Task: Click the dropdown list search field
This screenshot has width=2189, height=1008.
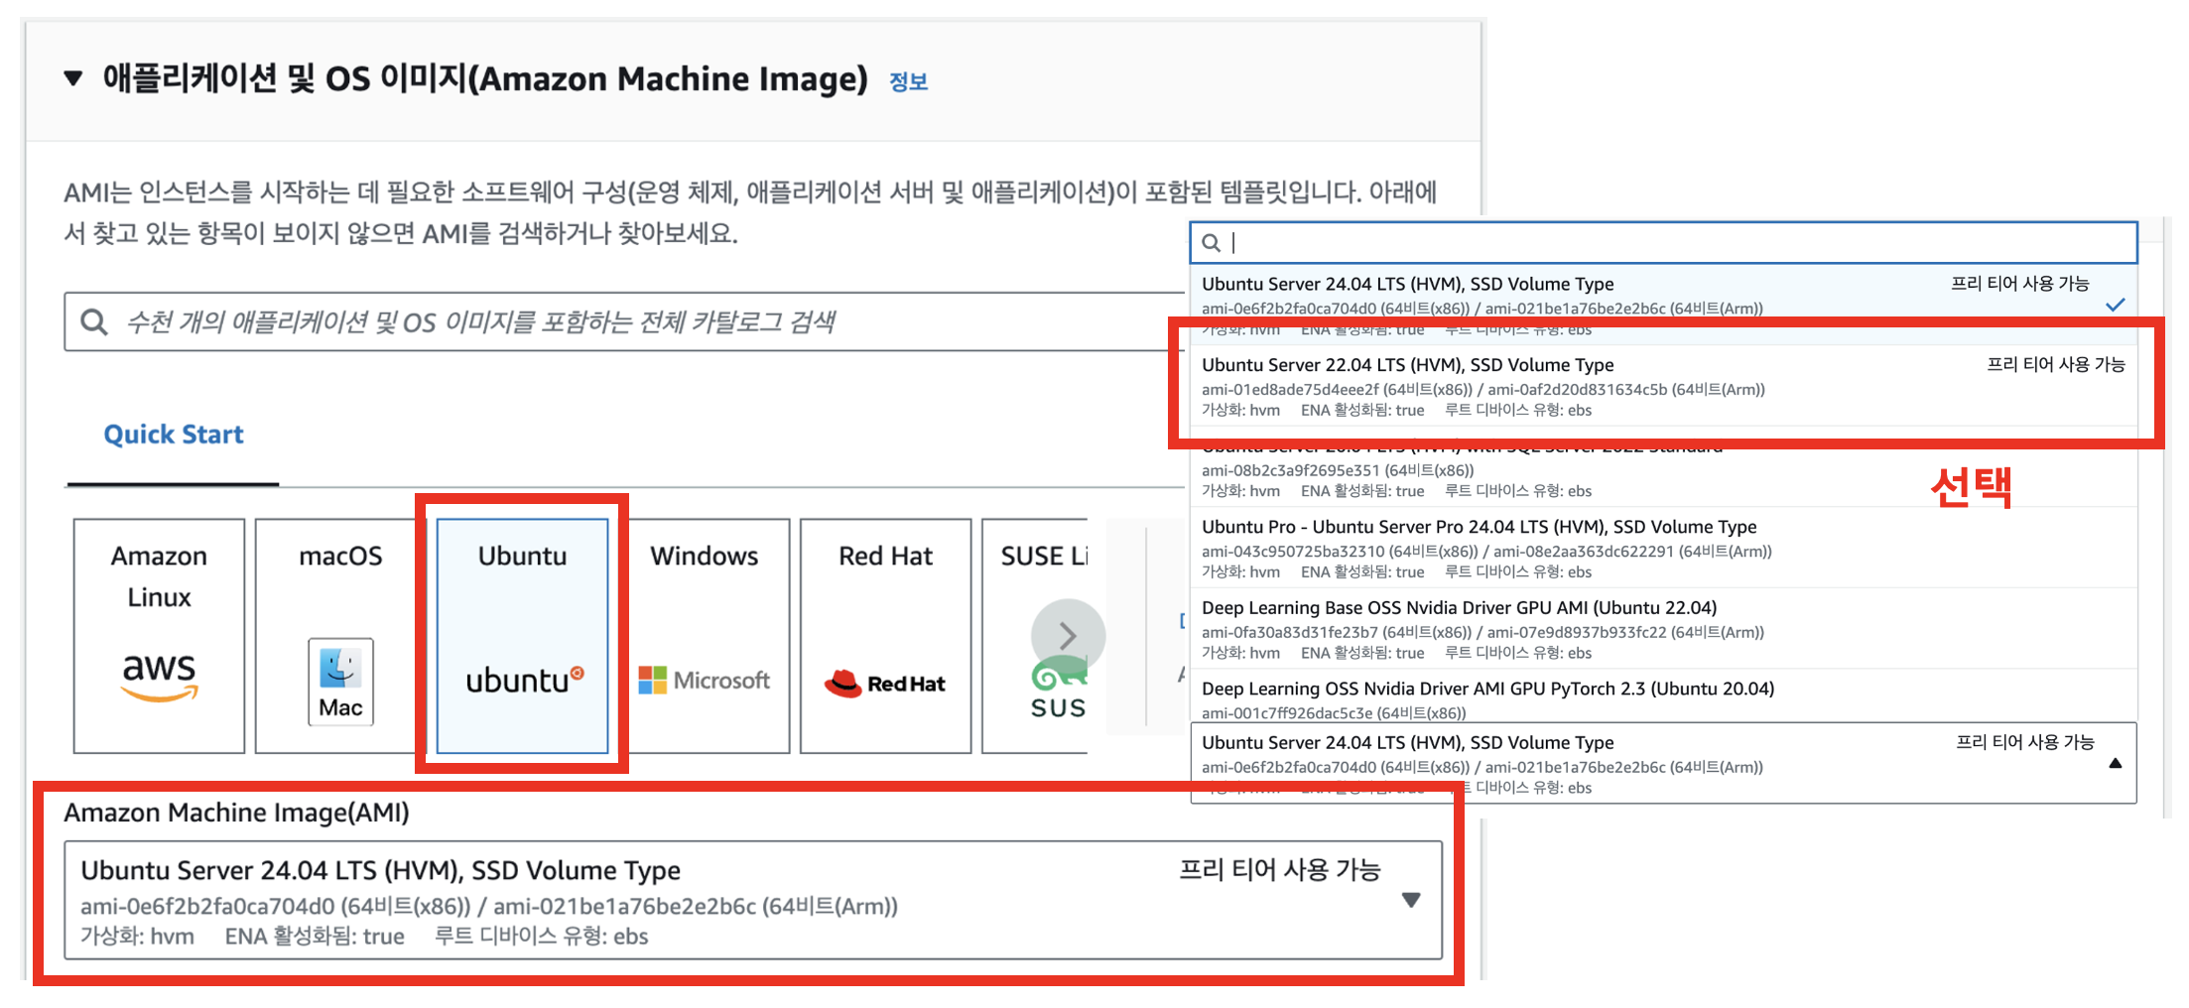Action: pos(1663,242)
